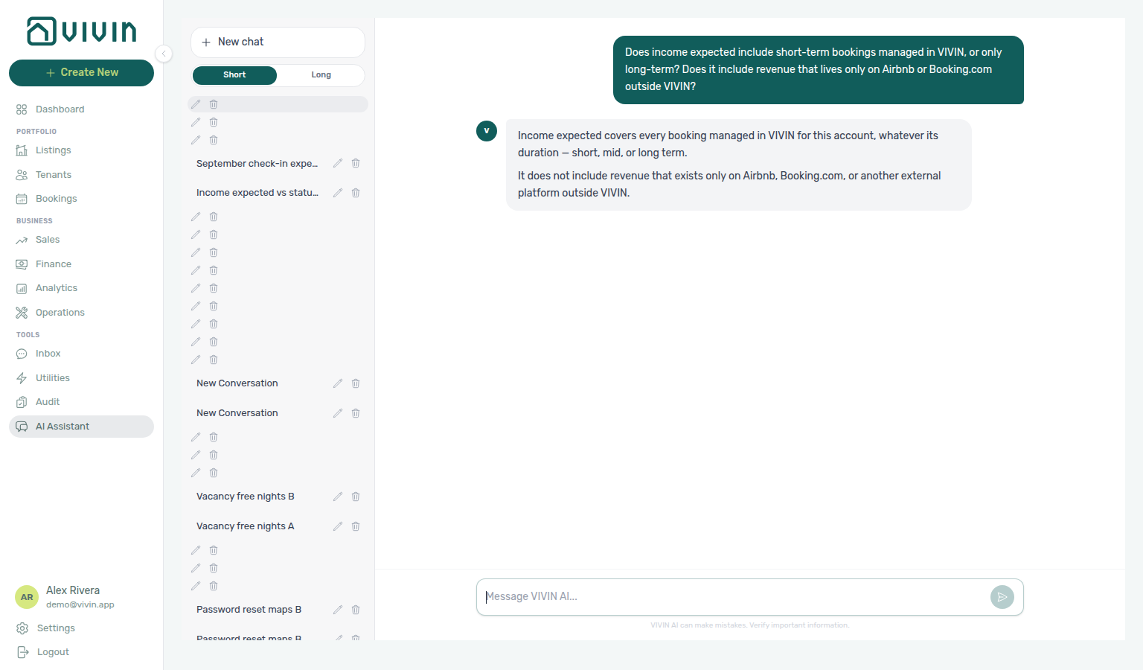The image size is (1143, 670).
Task: Click the assistant reply message bubble
Action: 739,165
